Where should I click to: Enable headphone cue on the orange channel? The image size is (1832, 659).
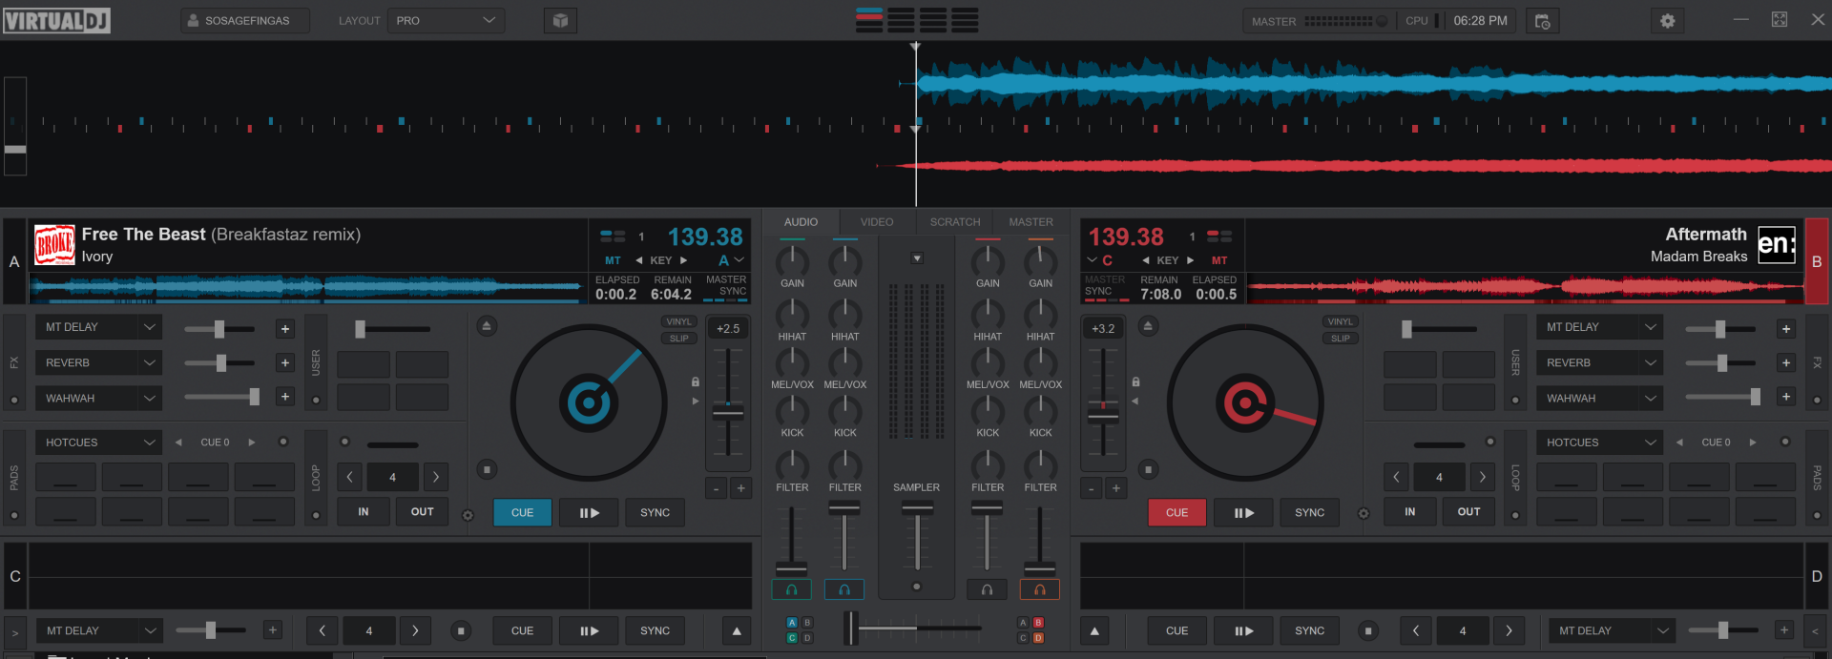click(x=1039, y=590)
